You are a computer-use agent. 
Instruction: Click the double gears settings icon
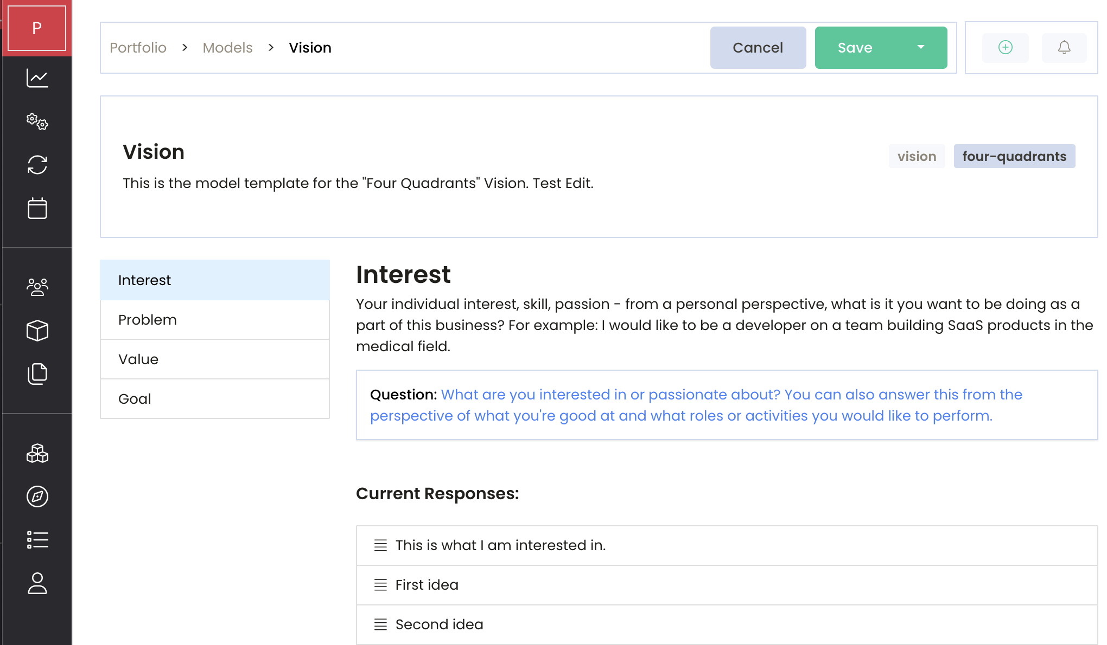coord(37,121)
